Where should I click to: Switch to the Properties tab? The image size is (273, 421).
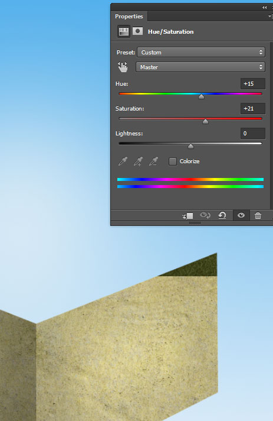click(129, 17)
